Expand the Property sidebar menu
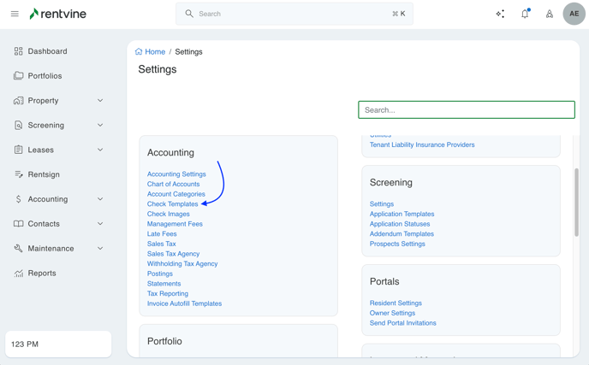Screen dimensions: 589x365 point(100,101)
